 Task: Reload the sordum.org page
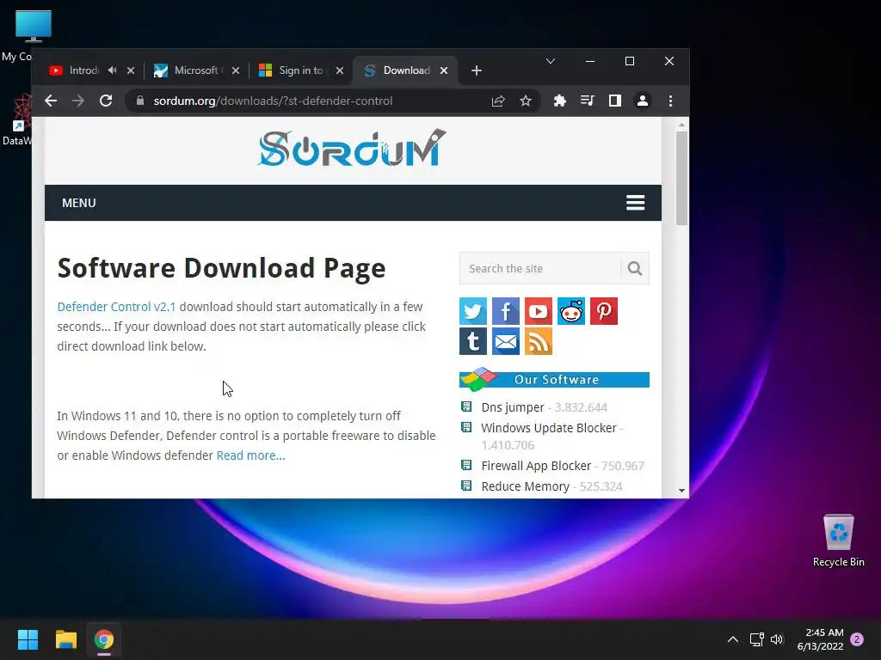(106, 101)
